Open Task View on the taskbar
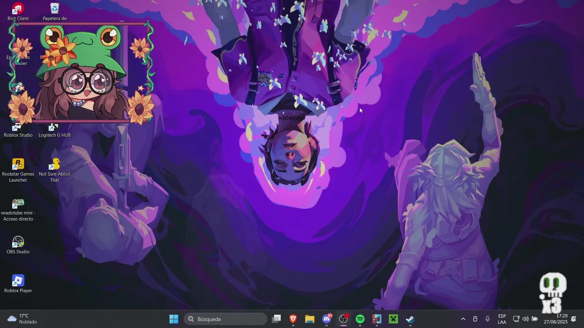This screenshot has width=584, height=328. 276,319
